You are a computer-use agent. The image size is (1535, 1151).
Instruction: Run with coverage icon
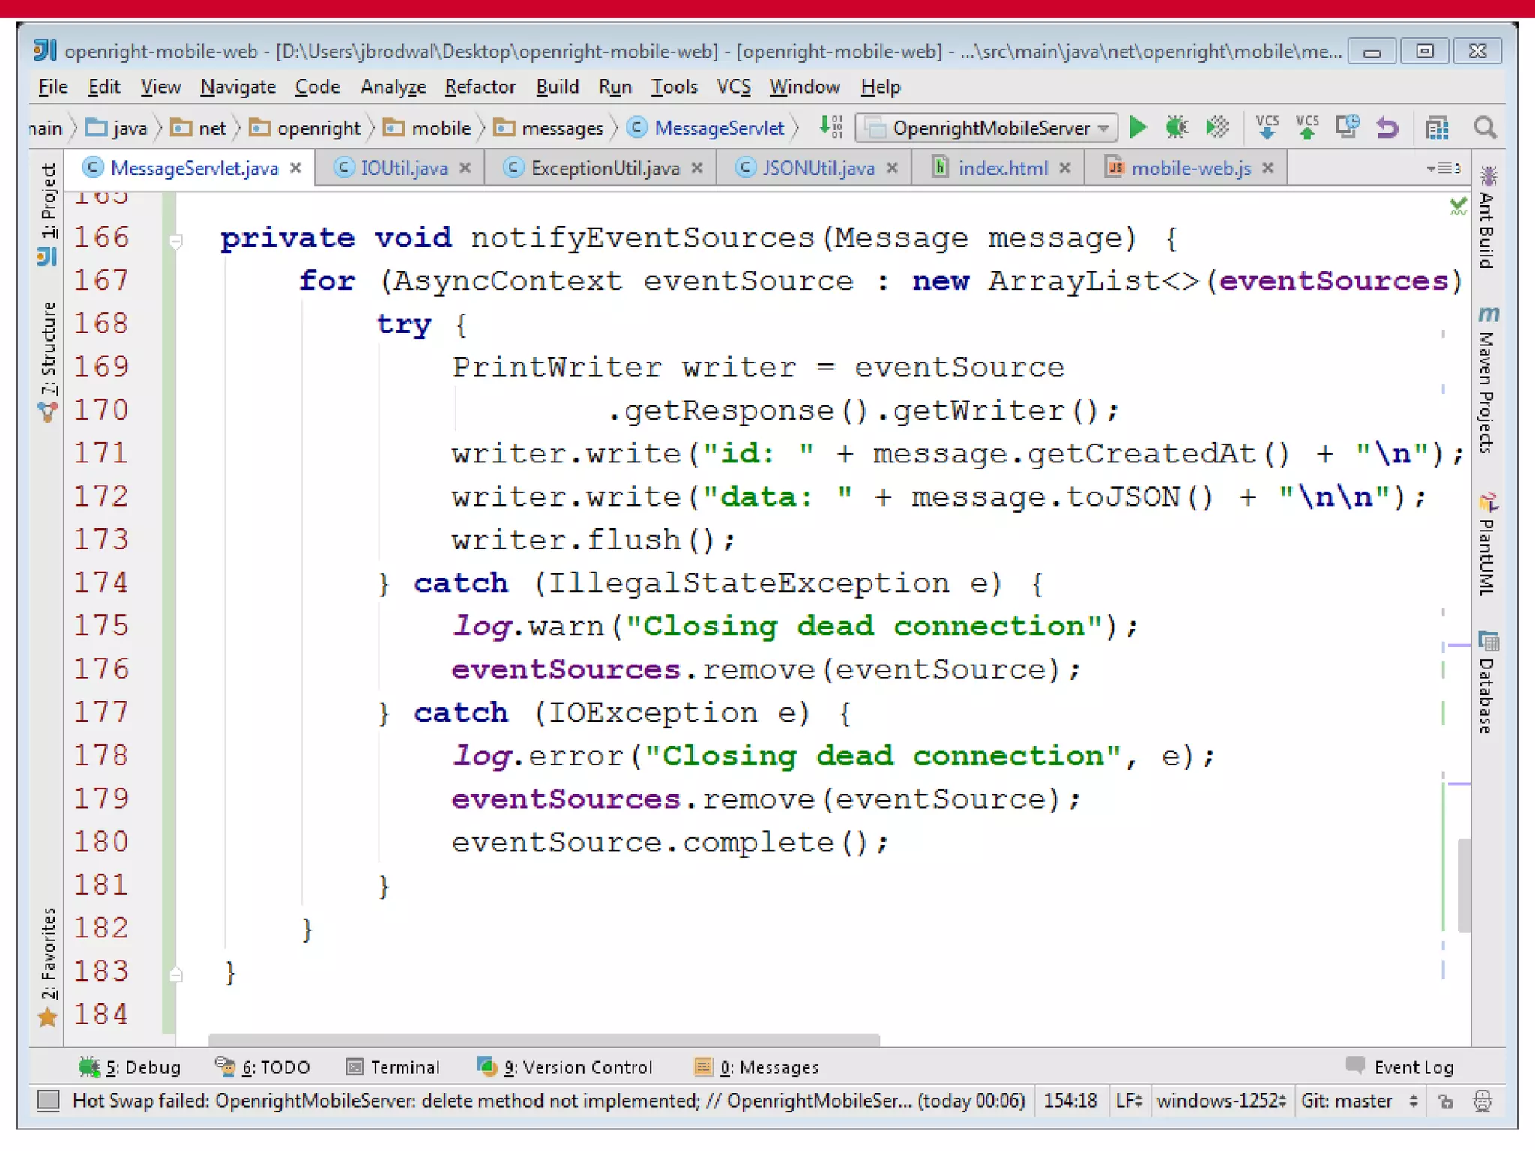click(1217, 128)
